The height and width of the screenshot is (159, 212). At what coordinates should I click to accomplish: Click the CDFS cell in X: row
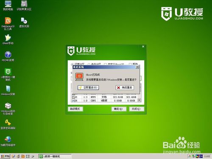click(x=93, y=100)
